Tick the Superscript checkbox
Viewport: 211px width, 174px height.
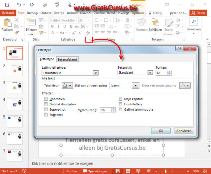coord(46,109)
